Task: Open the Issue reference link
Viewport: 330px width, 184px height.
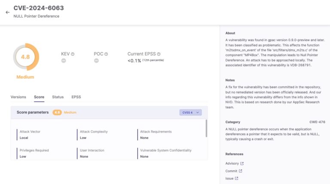Action: 229,178
